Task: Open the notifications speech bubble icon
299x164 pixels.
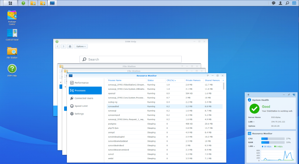Action: coord(273,3)
